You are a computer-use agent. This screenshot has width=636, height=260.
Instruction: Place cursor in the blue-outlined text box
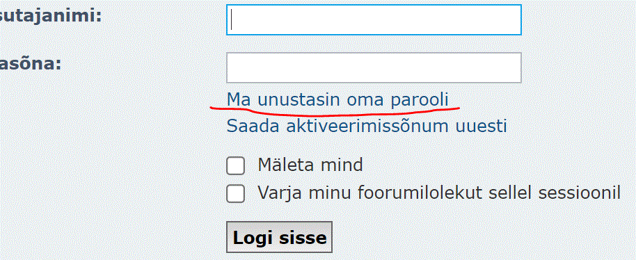click(374, 20)
